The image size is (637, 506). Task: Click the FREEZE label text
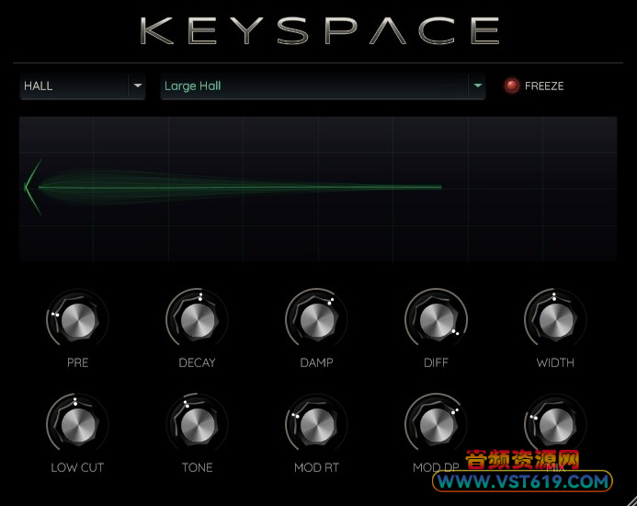pyautogui.click(x=544, y=86)
